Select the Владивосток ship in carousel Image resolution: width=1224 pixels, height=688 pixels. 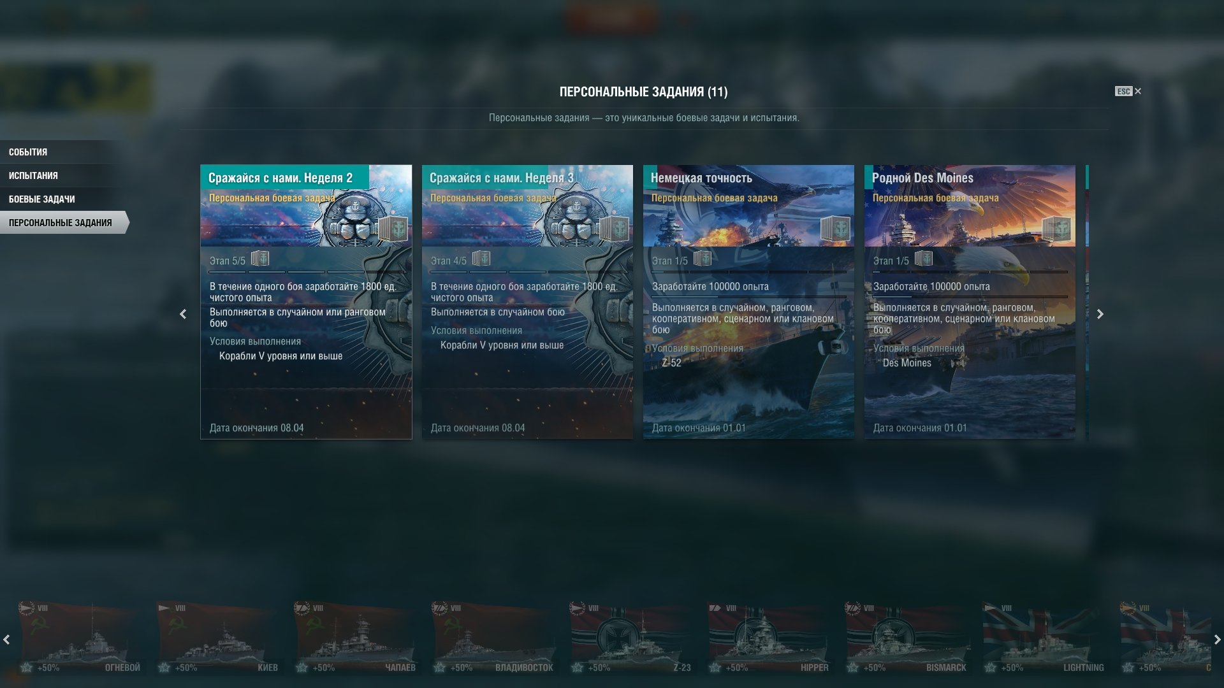point(494,637)
